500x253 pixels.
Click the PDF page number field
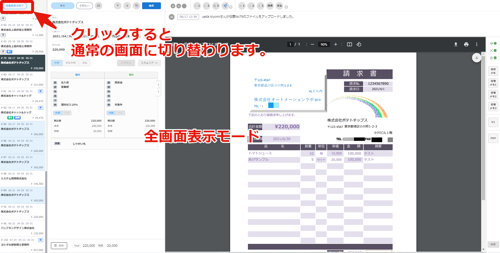pyautogui.click(x=290, y=44)
